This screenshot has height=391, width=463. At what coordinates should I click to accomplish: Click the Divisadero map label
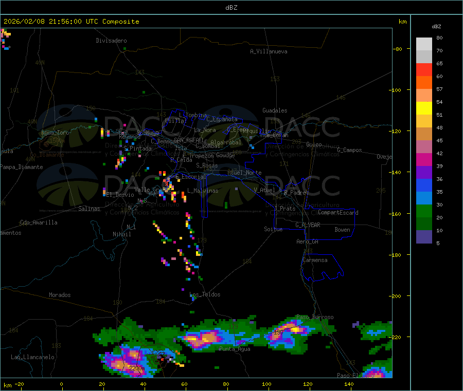(x=111, y=41)
